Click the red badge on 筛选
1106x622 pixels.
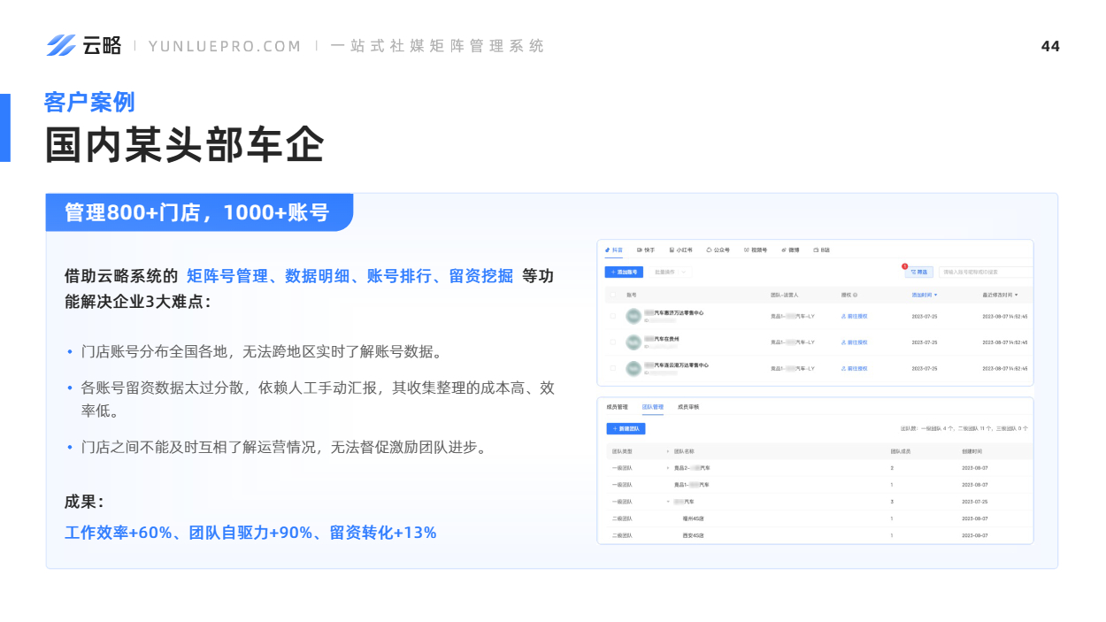905,266
